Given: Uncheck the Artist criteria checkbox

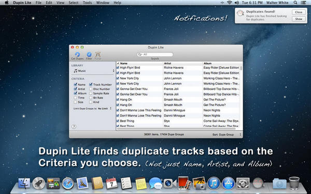Looking at the screenshot, I should click(x=75, y=89).
